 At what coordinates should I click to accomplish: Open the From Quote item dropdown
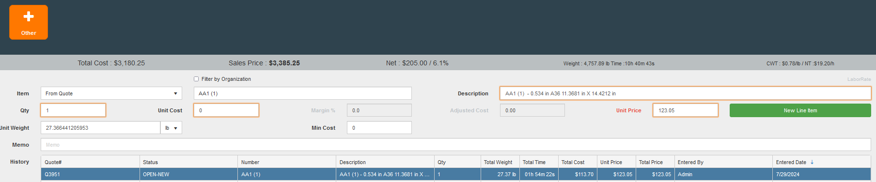111,93
